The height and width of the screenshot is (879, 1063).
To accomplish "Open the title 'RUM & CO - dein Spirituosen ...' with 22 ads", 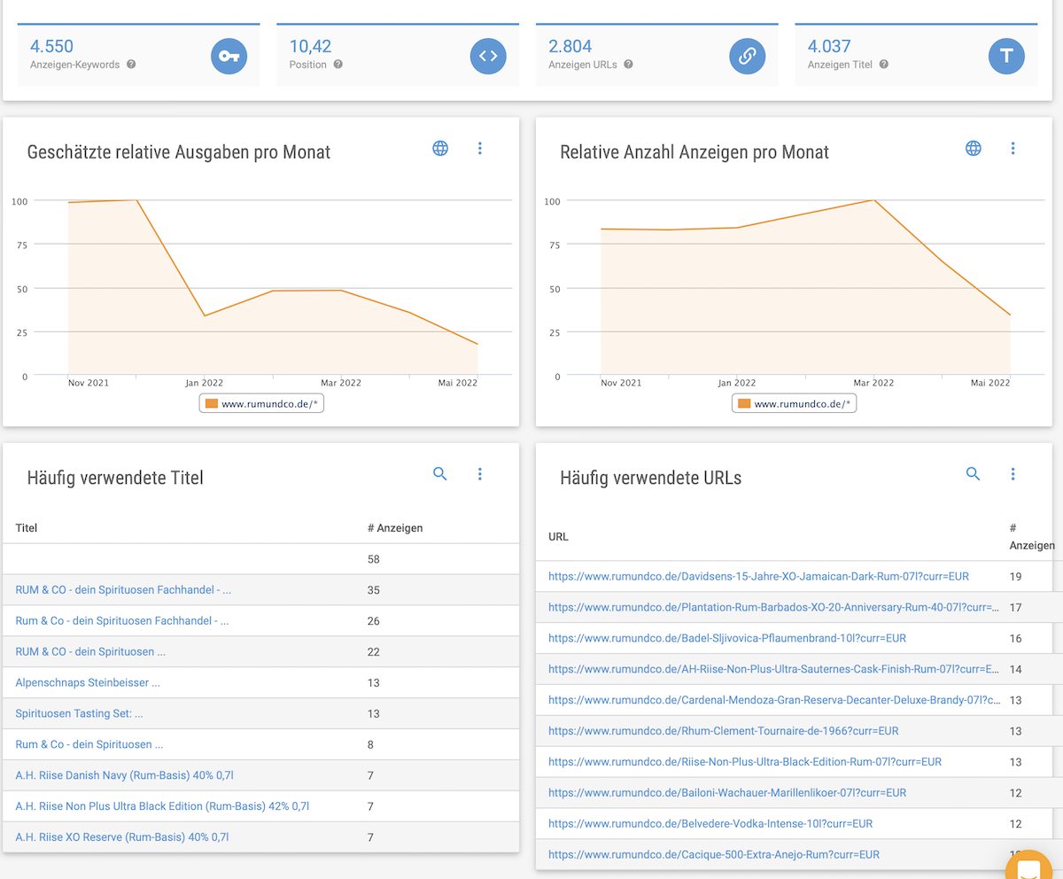I will (90, 652).
